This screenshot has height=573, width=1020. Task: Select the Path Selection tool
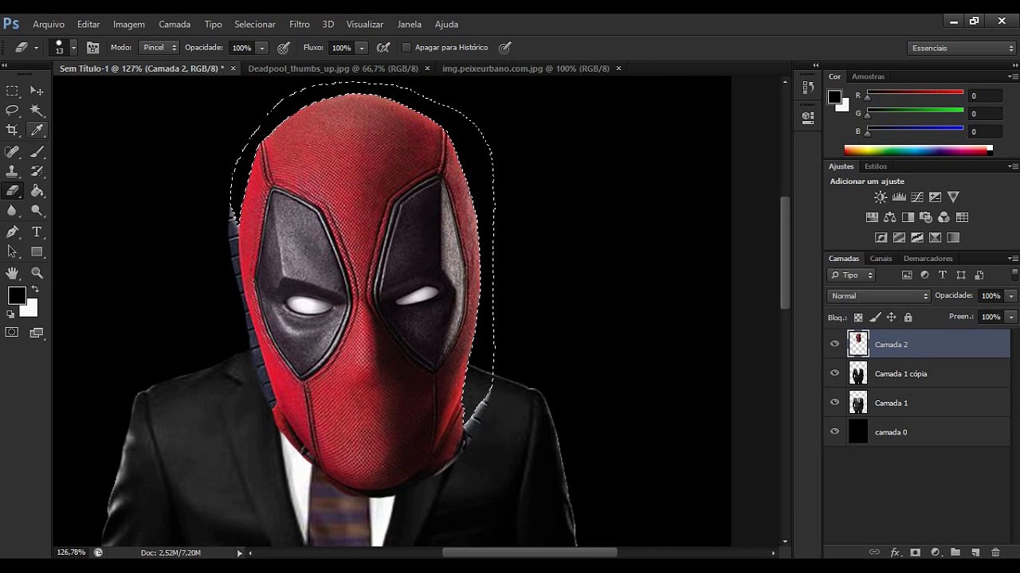click(x=12, y=251)
